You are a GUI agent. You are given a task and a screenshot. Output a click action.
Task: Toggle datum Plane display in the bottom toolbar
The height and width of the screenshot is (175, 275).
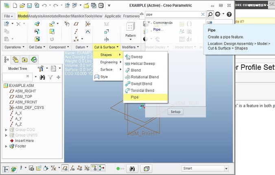tap(65, 168)
